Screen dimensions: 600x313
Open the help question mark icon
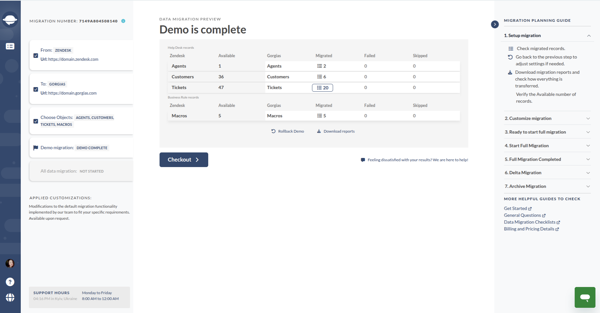10,282
